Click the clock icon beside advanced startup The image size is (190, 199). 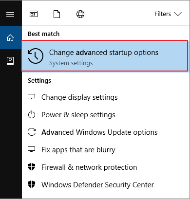[36, 56]
